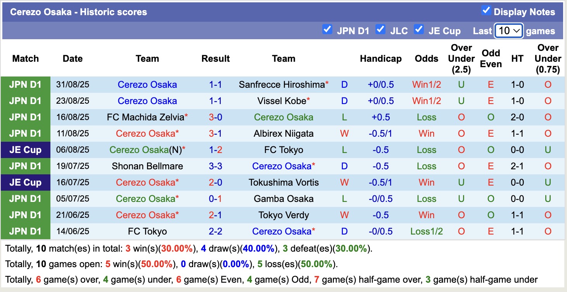The height and width of the screenshot is (292, 567).
Task: Click the JE Cup badge on the 06/08/25 row
Action: [x=26, y=149]
